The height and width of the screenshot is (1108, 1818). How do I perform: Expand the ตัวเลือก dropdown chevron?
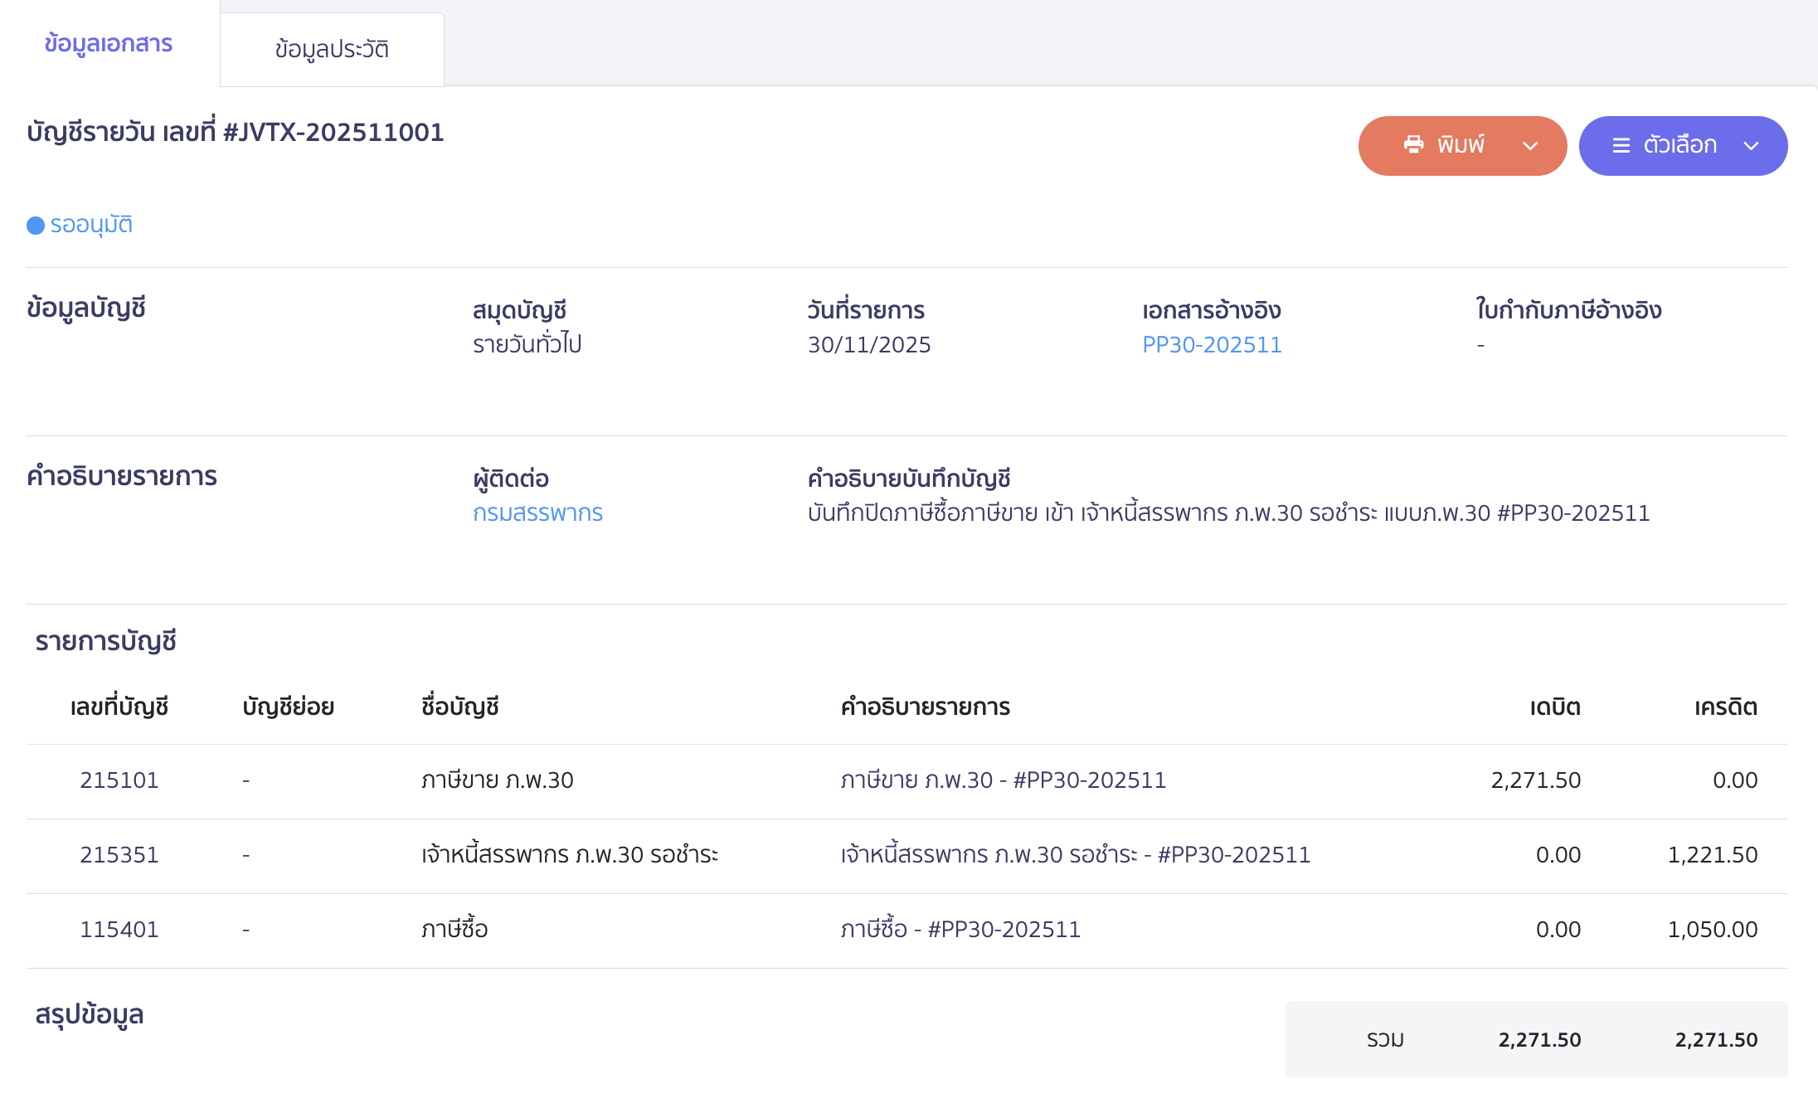point(1751,146)
